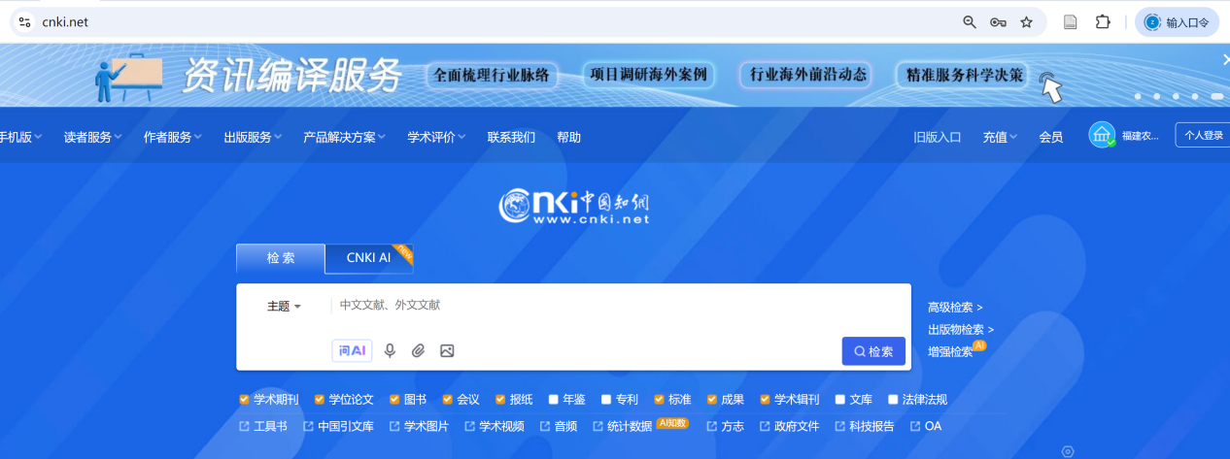Viewport: 1230px width, 459px height.
Task: Expand the 学术评价 menu
Action: click(437, 137)
